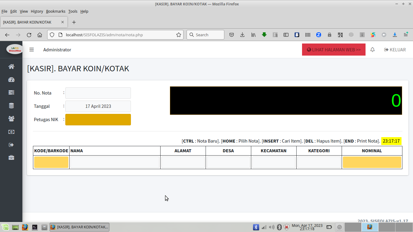Click the NOMINAL yellow input
413x232 pixels.
[372, 162]
